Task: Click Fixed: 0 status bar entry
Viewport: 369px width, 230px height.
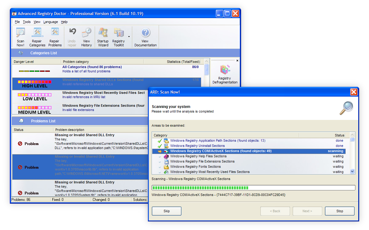Action: point(71,200)
